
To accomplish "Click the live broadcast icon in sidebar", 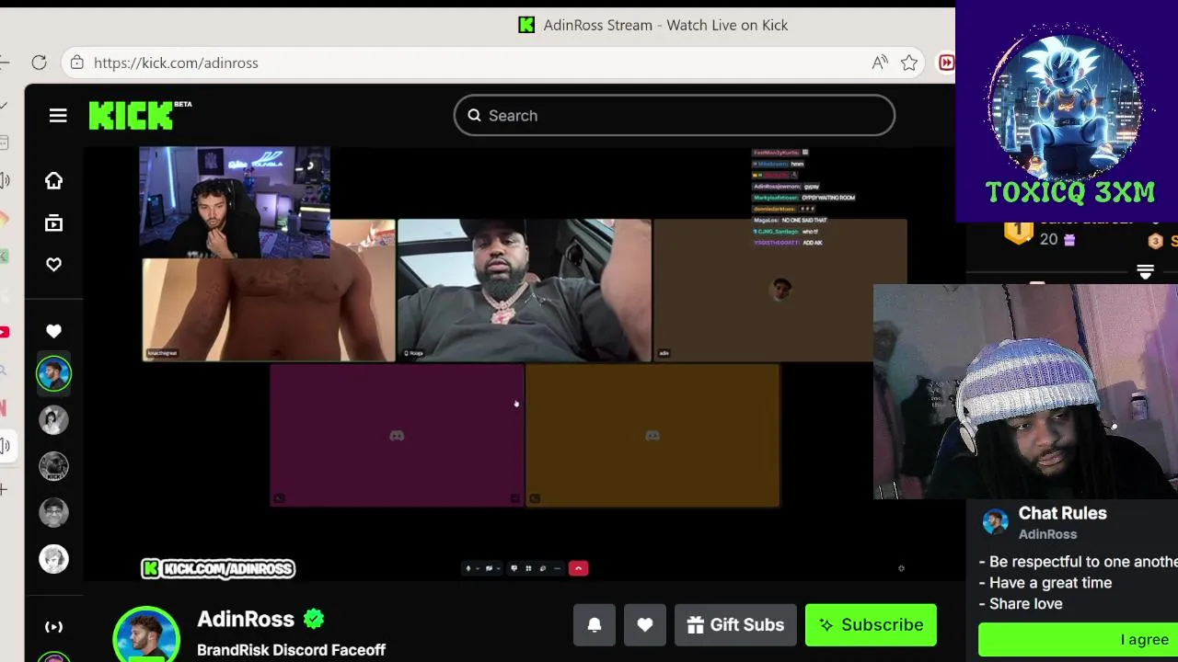I will click(54, 627).
